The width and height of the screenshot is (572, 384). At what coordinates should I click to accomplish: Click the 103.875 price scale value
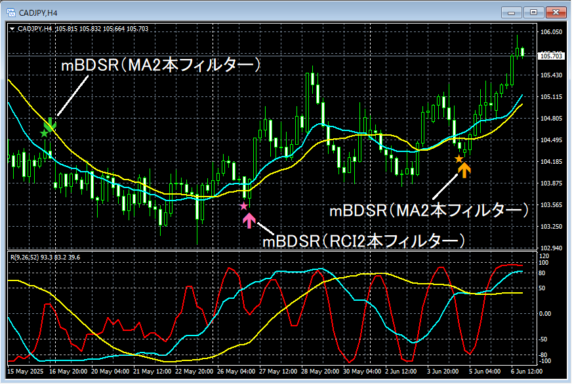[x=551, y=183]
